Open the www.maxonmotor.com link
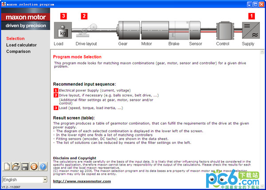 [x=82, y=181]
